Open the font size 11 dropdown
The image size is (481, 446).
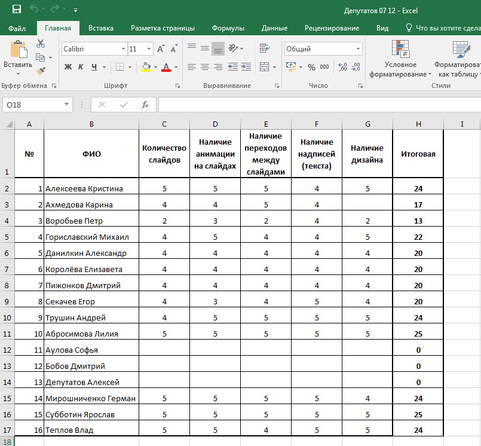coord(149,49)
